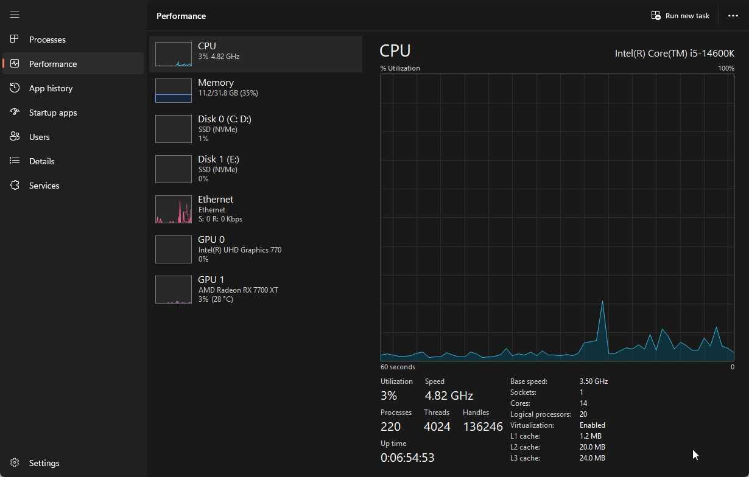
Task: Click the 3% utilization value
Action: [389, 395]
